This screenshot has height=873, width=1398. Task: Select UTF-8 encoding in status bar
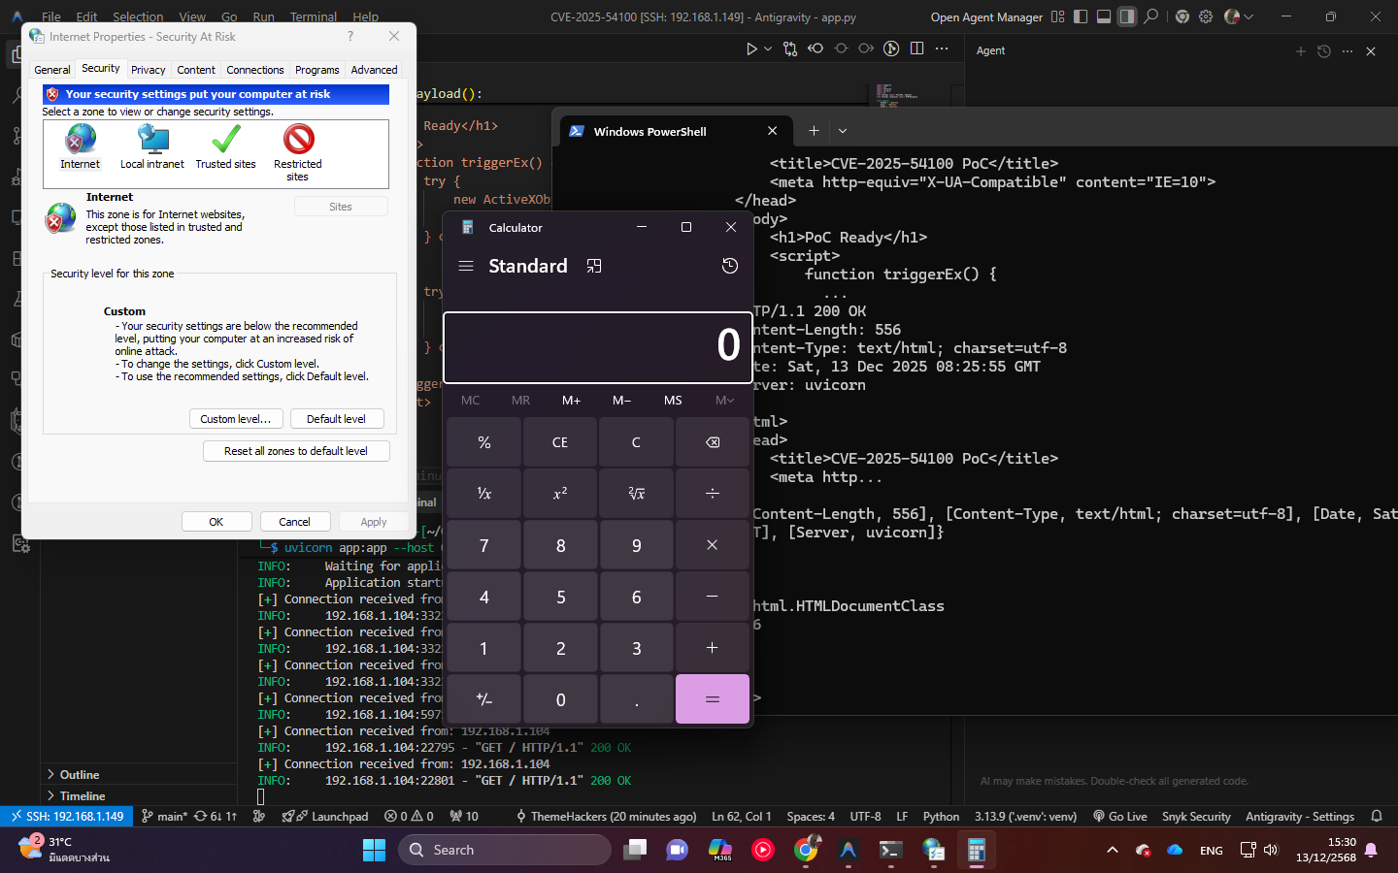(x=865, y=817)
